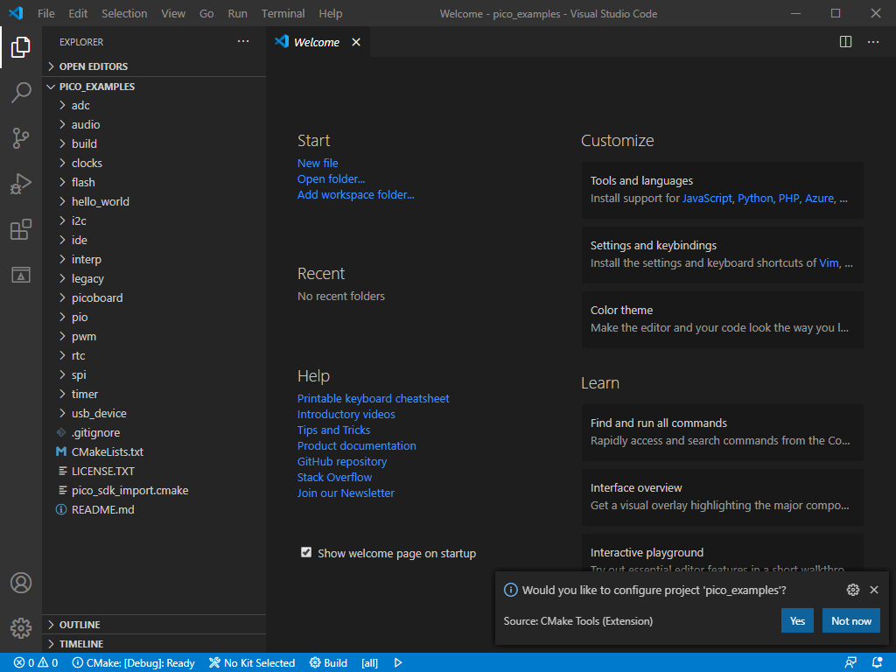896x672 pixels.
Task: Click Add workspace folder... link
Action: pyautogui.click(x=356, y=195)
